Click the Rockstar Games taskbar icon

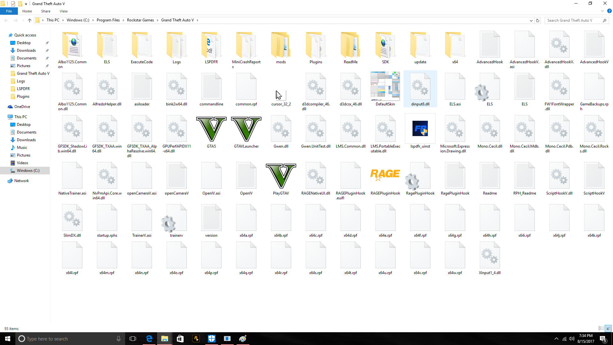pos(196,339)
